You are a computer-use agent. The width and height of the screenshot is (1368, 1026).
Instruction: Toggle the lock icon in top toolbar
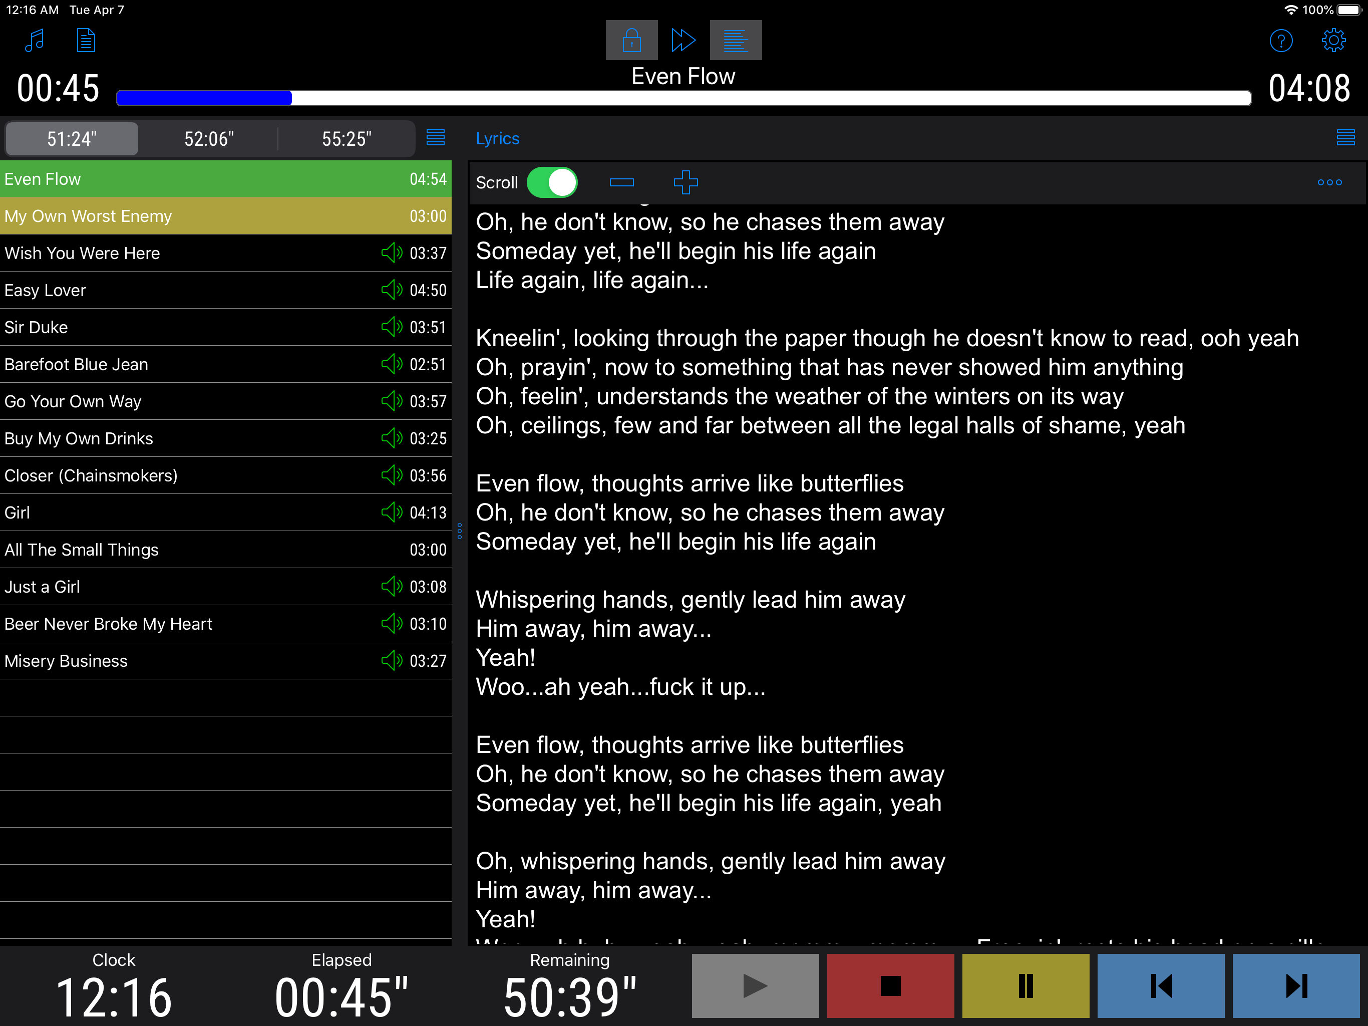631,40
